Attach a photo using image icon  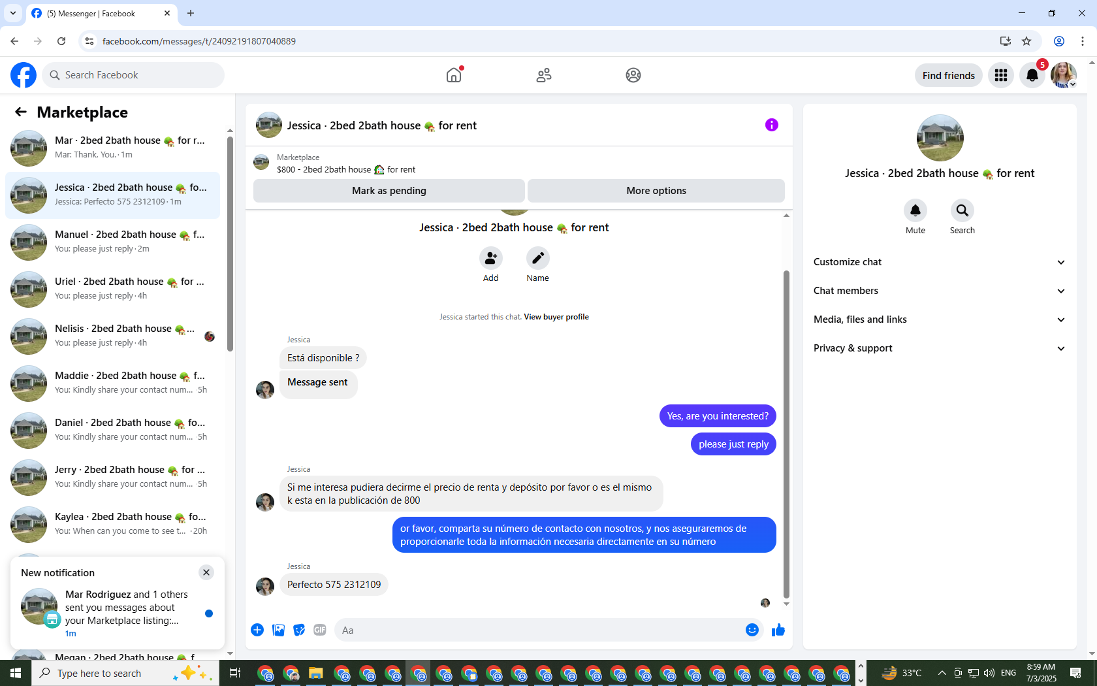pos(278,630)
